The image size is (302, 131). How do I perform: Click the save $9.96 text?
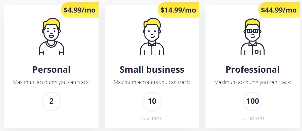[x=152, y=118]
